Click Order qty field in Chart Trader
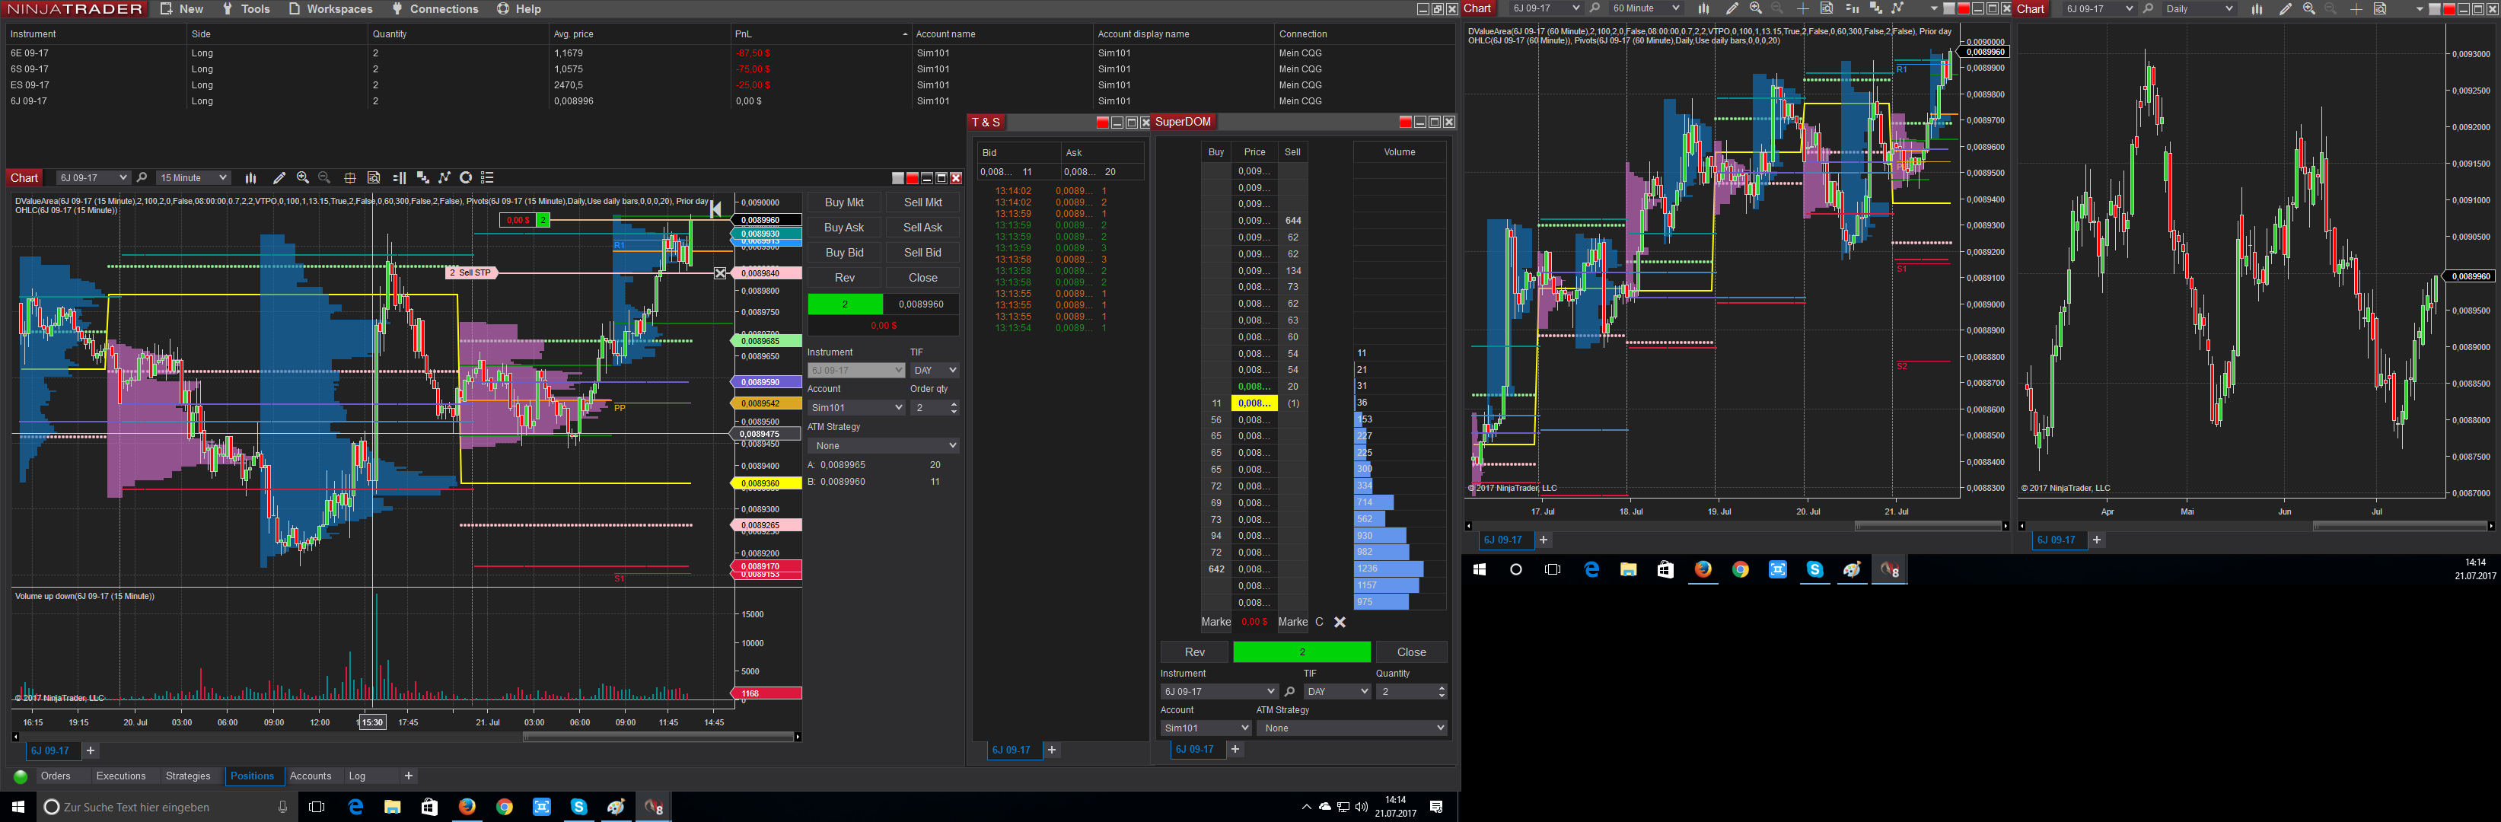 click(934, 408)
